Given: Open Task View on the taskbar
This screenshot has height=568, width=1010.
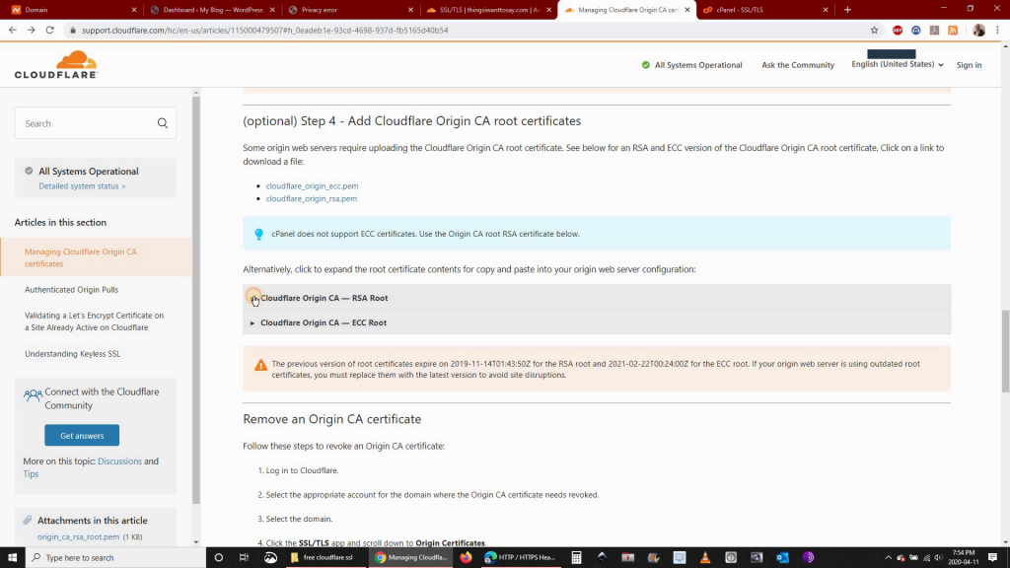Looking at the screenshot, I should 245,558.
